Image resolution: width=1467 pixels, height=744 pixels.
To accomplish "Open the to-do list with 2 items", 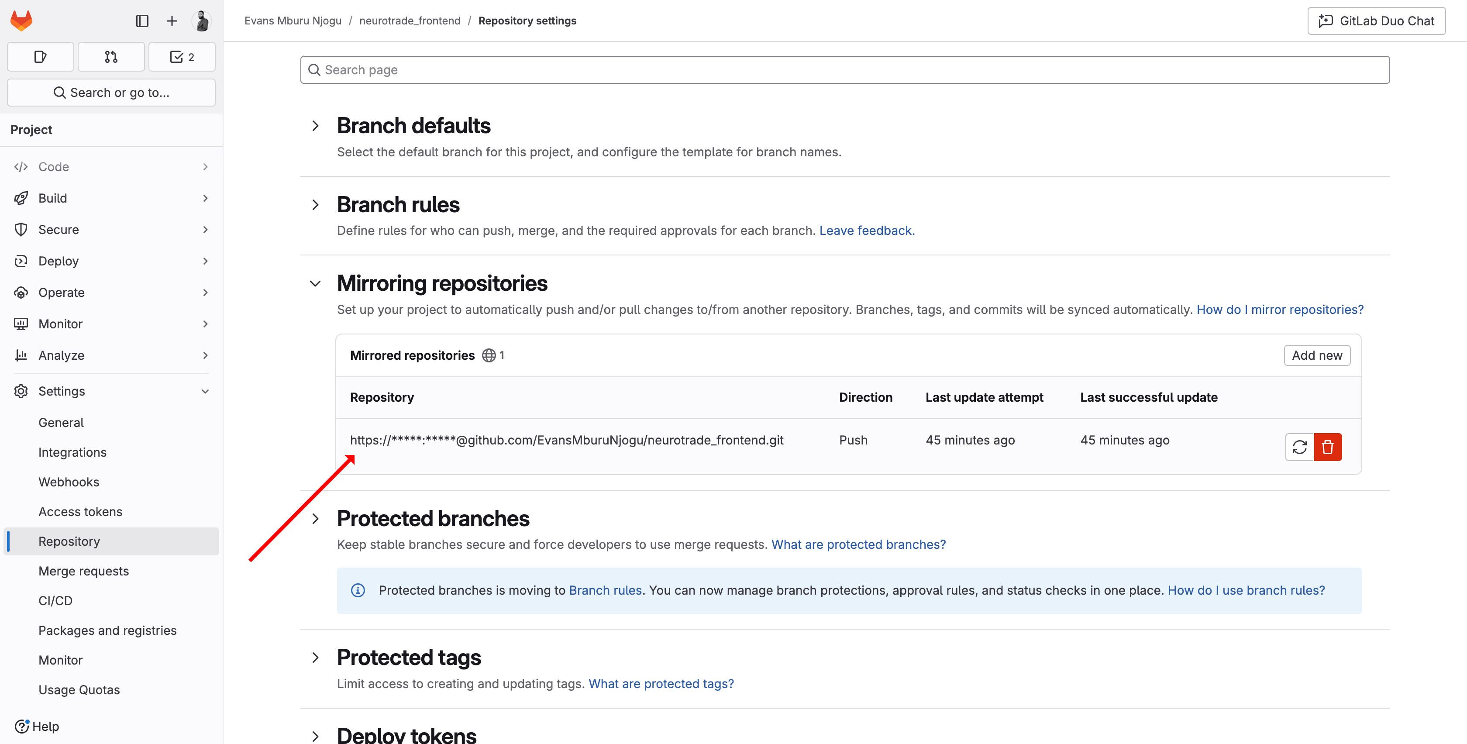I will pyautogui.click(x=182, y=57).
